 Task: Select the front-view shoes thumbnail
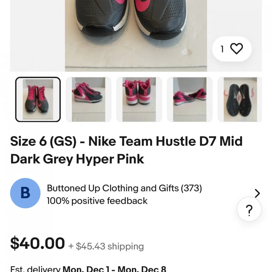pos(37,100)
